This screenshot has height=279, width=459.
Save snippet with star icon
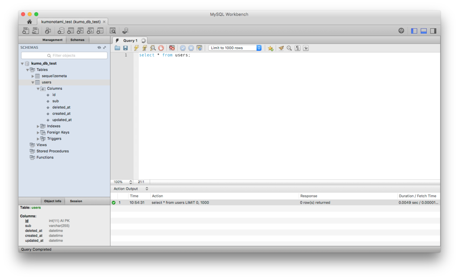[x=270, y=48]
